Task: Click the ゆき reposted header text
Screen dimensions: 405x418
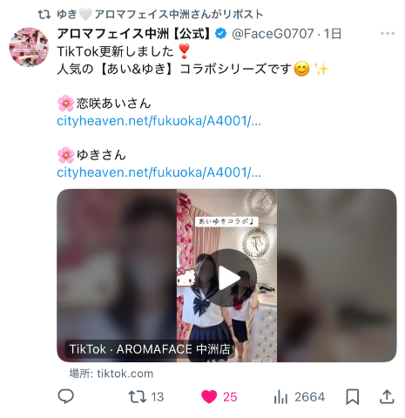Action: click(x=160, y=14)
